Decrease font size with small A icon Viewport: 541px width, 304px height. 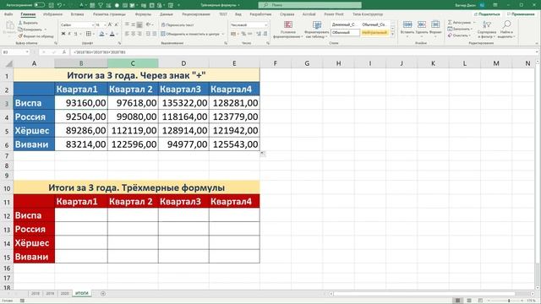coord(116,24)
